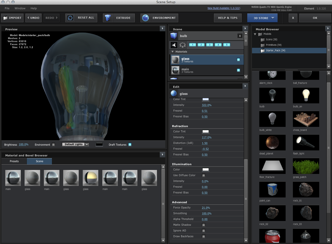Open Material and Bevel Browser options arrow

click(x=162, y=155)
